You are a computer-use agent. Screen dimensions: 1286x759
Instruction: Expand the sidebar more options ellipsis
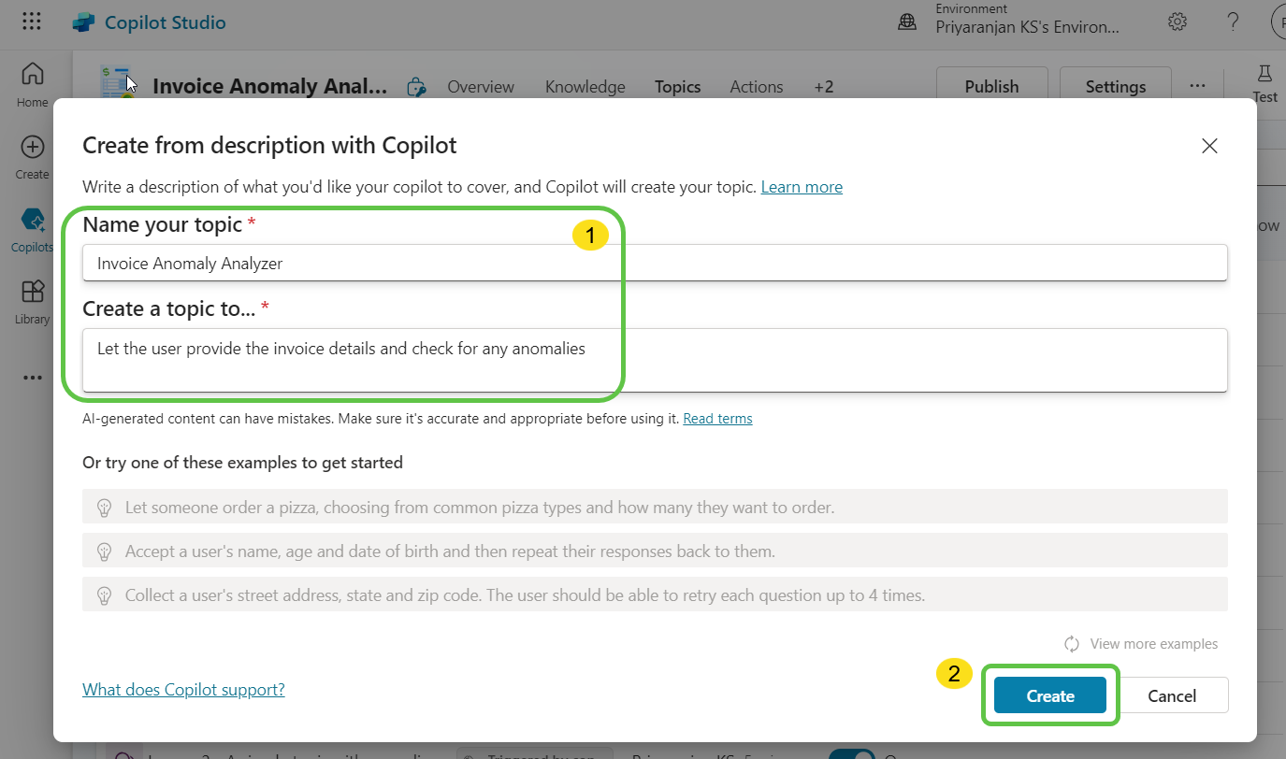tap(32, 378)
